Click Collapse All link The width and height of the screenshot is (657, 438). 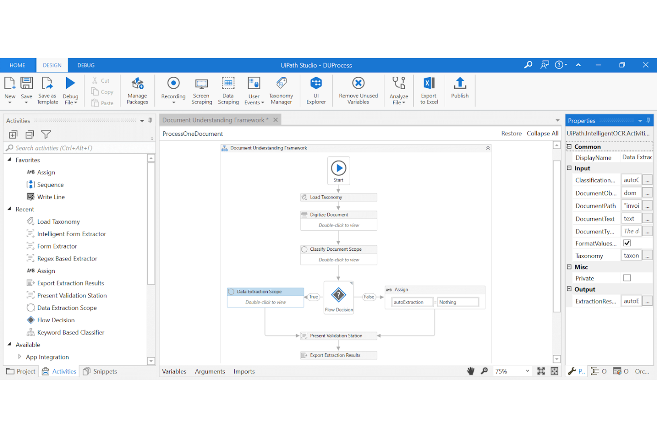[x=542, y=133]
